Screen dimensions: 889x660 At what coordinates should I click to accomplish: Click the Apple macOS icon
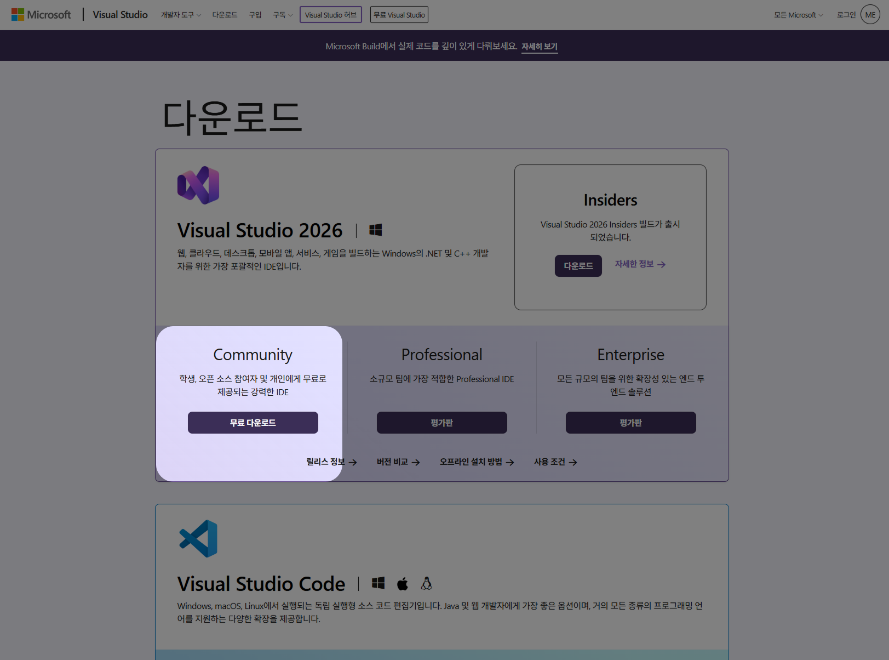point(403,583)
